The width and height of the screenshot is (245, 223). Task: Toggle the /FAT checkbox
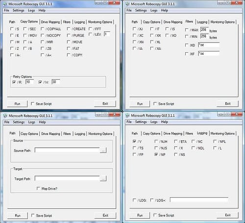(x=69, y=48)
